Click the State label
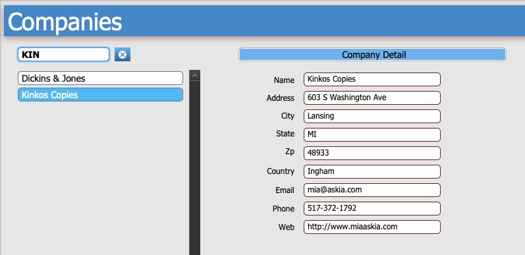Image resolution: width=525 pixels, height=255 pixels. [286, 134]
